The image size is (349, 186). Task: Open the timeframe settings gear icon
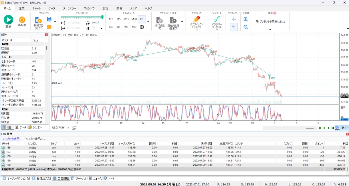pyautogui.click(x=142, y=27)
